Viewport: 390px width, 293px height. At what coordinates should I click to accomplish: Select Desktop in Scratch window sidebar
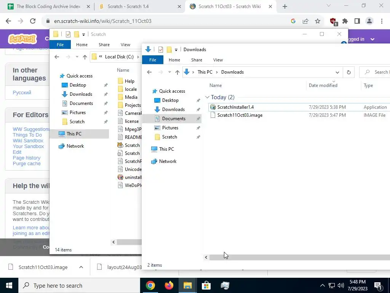pyautogui.click(x=78, y=85)
